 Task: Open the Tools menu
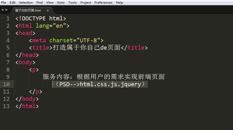coord(73,3)
